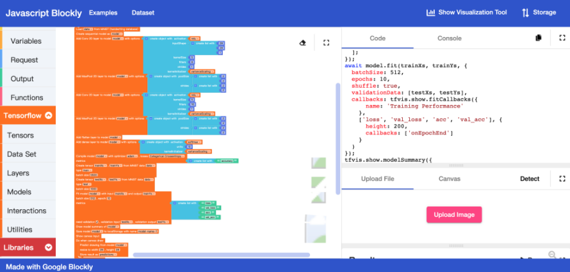Click the workspace horizontal scrollbar
The height and width of the screenshot is (272, 570).
(x=222, y=255)
